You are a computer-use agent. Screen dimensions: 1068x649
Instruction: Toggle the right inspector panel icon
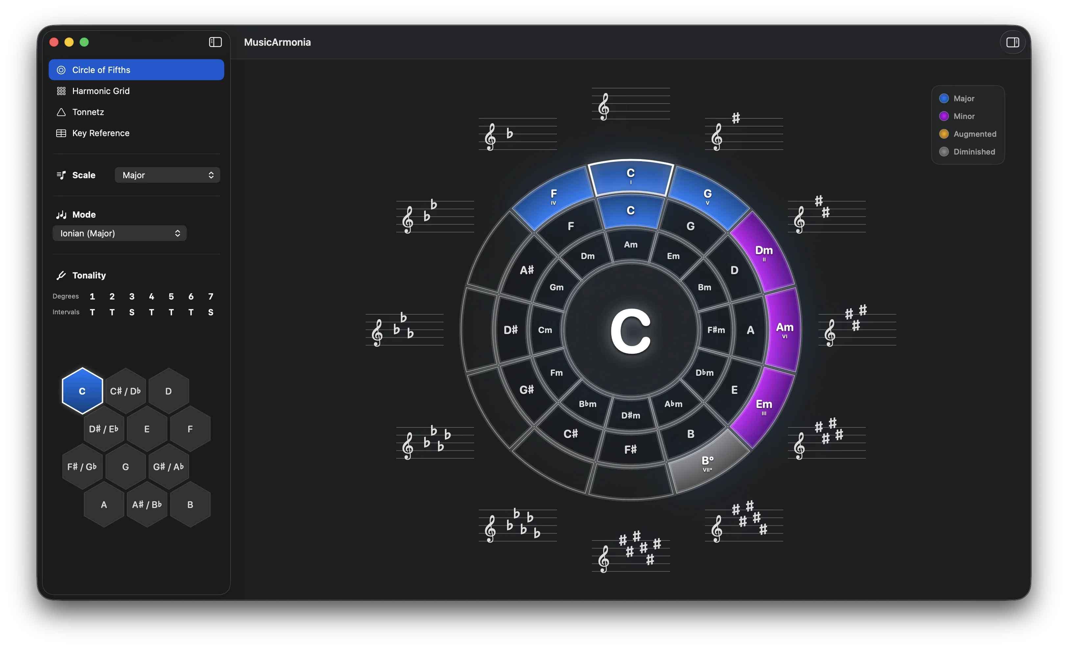(x=1012, y=42)
